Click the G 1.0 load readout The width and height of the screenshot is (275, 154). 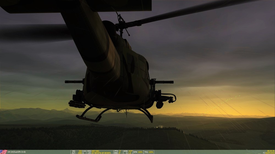point(128,153)
